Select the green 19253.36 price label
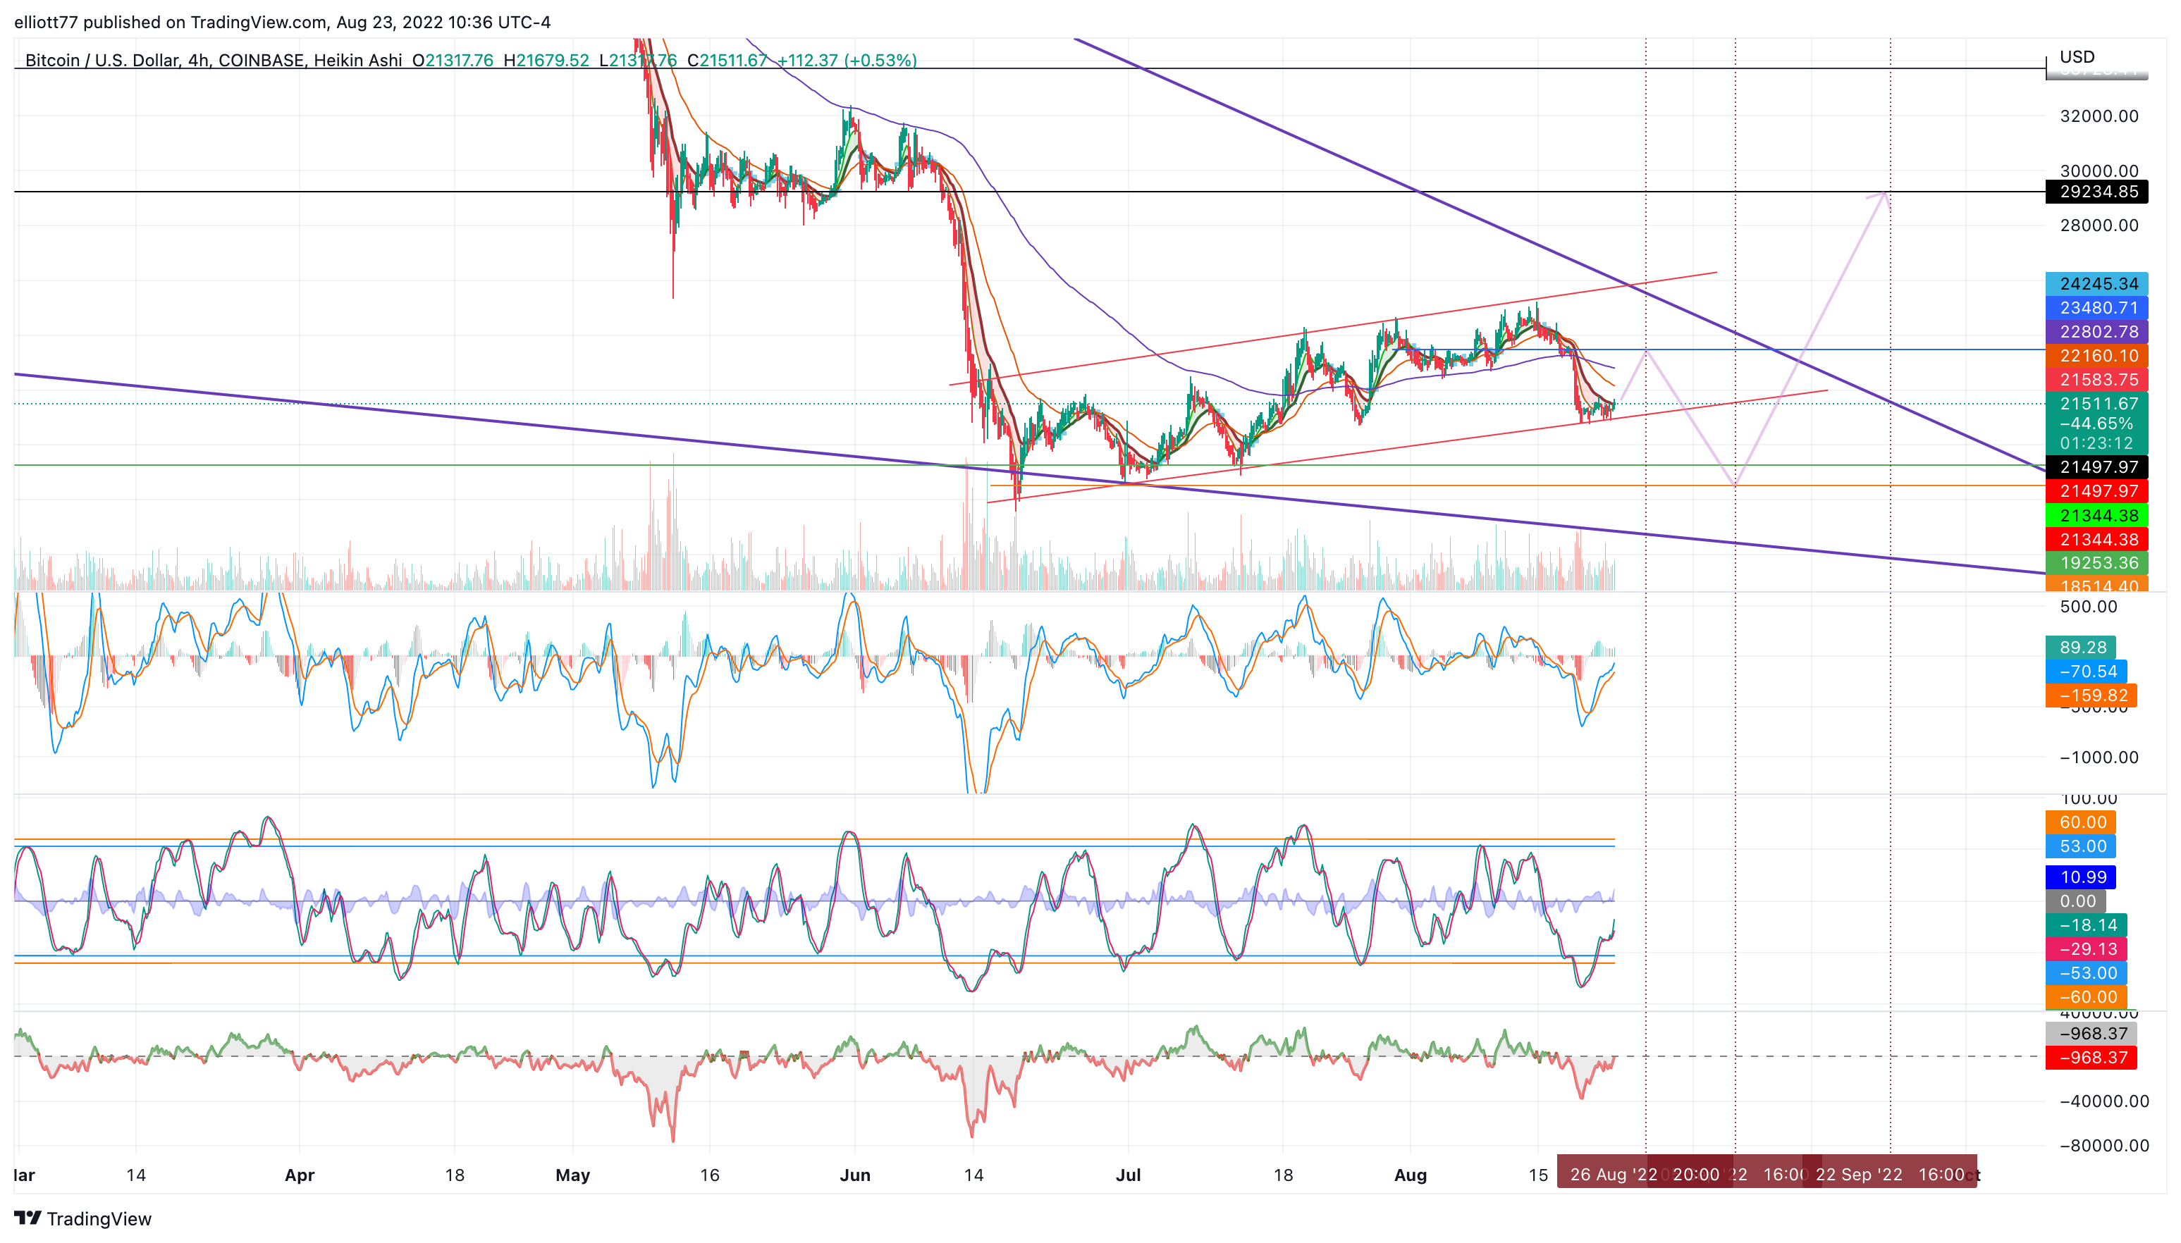2181x1243 pixels. [x=2096, y=562]
